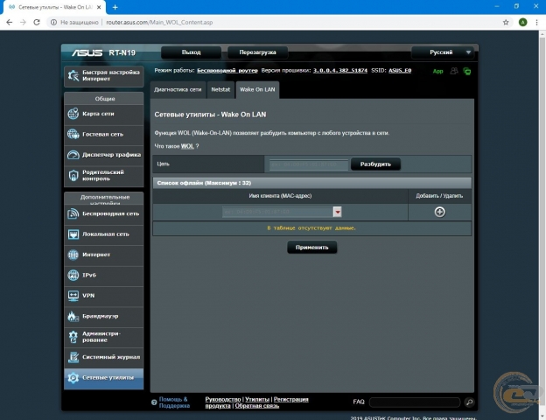This screenshot has width=546, height=420.
Task: Click the Разбудить wake button
Action: [x=375, y=164]
